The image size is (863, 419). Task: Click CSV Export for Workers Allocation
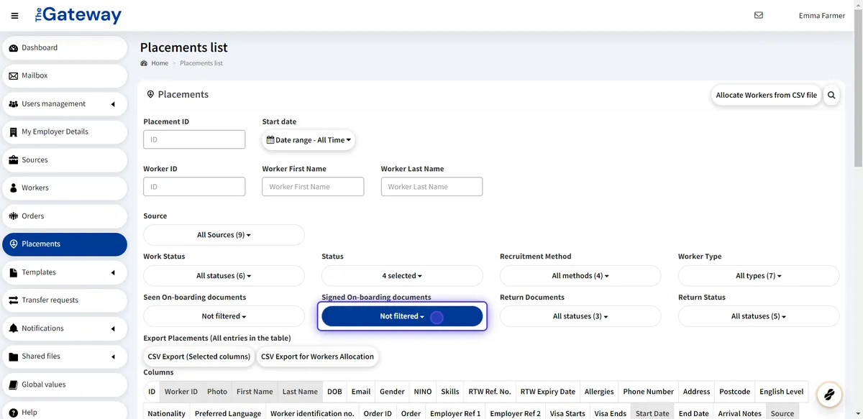pyautogui.click(x=317, y=356)
